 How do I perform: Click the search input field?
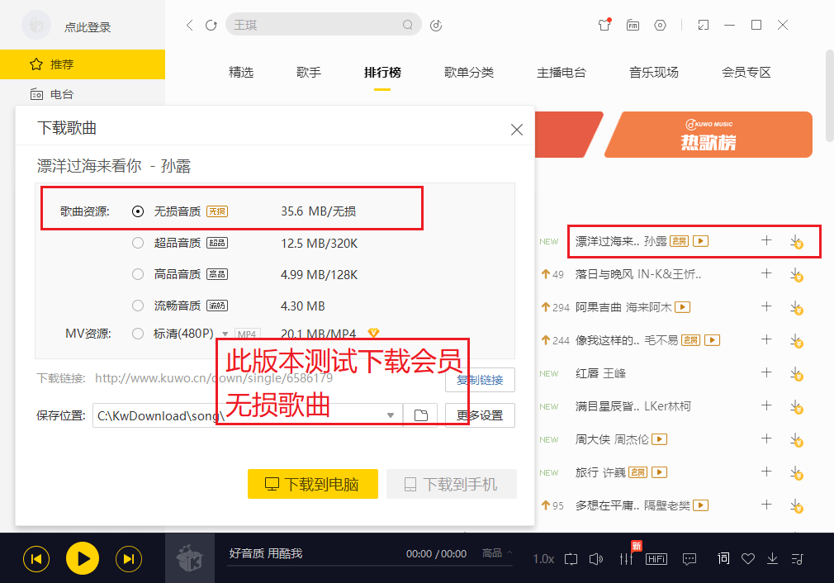[x=324, y=25]
